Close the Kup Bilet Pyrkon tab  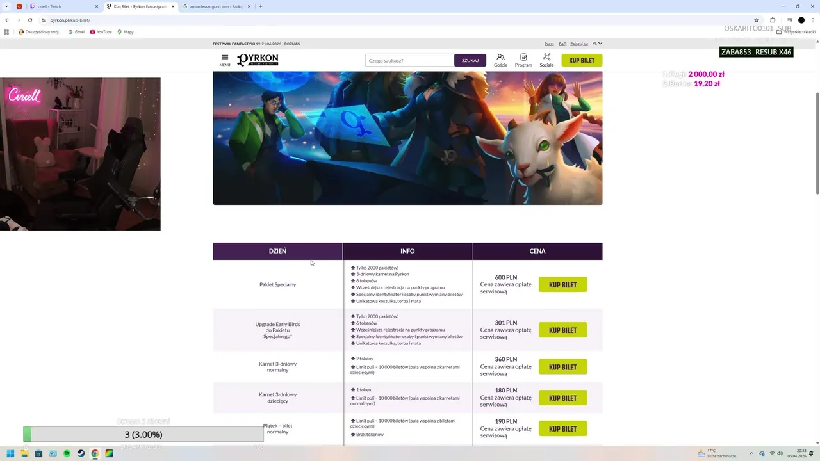click(x=173, y=6)
